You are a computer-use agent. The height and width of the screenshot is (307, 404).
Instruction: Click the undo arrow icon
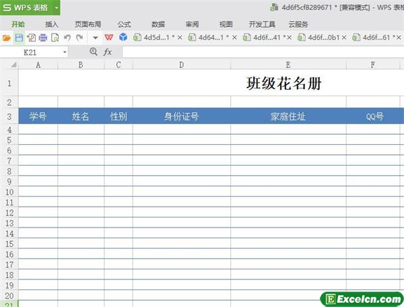pyautogui.click(x=67, y=38)
